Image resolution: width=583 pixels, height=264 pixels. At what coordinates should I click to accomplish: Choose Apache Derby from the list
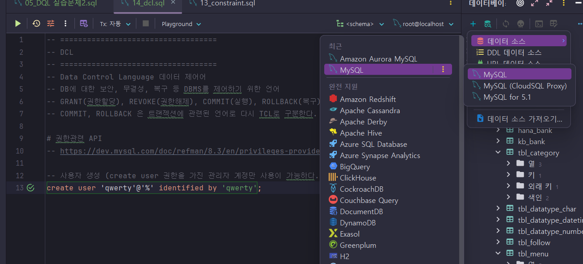(x=388, y=122)
